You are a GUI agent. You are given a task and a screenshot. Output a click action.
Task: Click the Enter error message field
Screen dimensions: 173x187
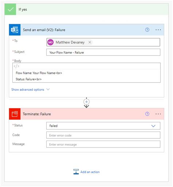pos(103,144)
